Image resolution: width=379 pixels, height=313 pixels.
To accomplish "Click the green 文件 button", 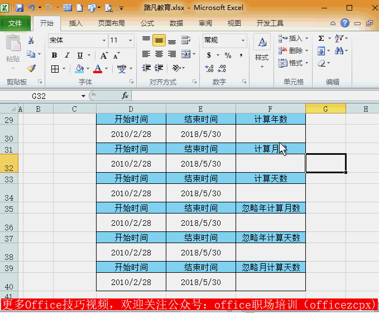I will pyautogui.click(x=16, y=23).
